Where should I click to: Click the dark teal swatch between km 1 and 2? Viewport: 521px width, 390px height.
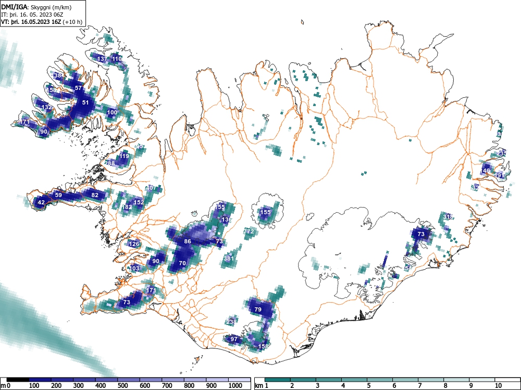click(278, 379)
